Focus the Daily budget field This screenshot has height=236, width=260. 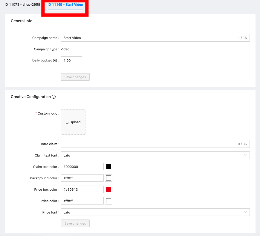coord(71,60)
